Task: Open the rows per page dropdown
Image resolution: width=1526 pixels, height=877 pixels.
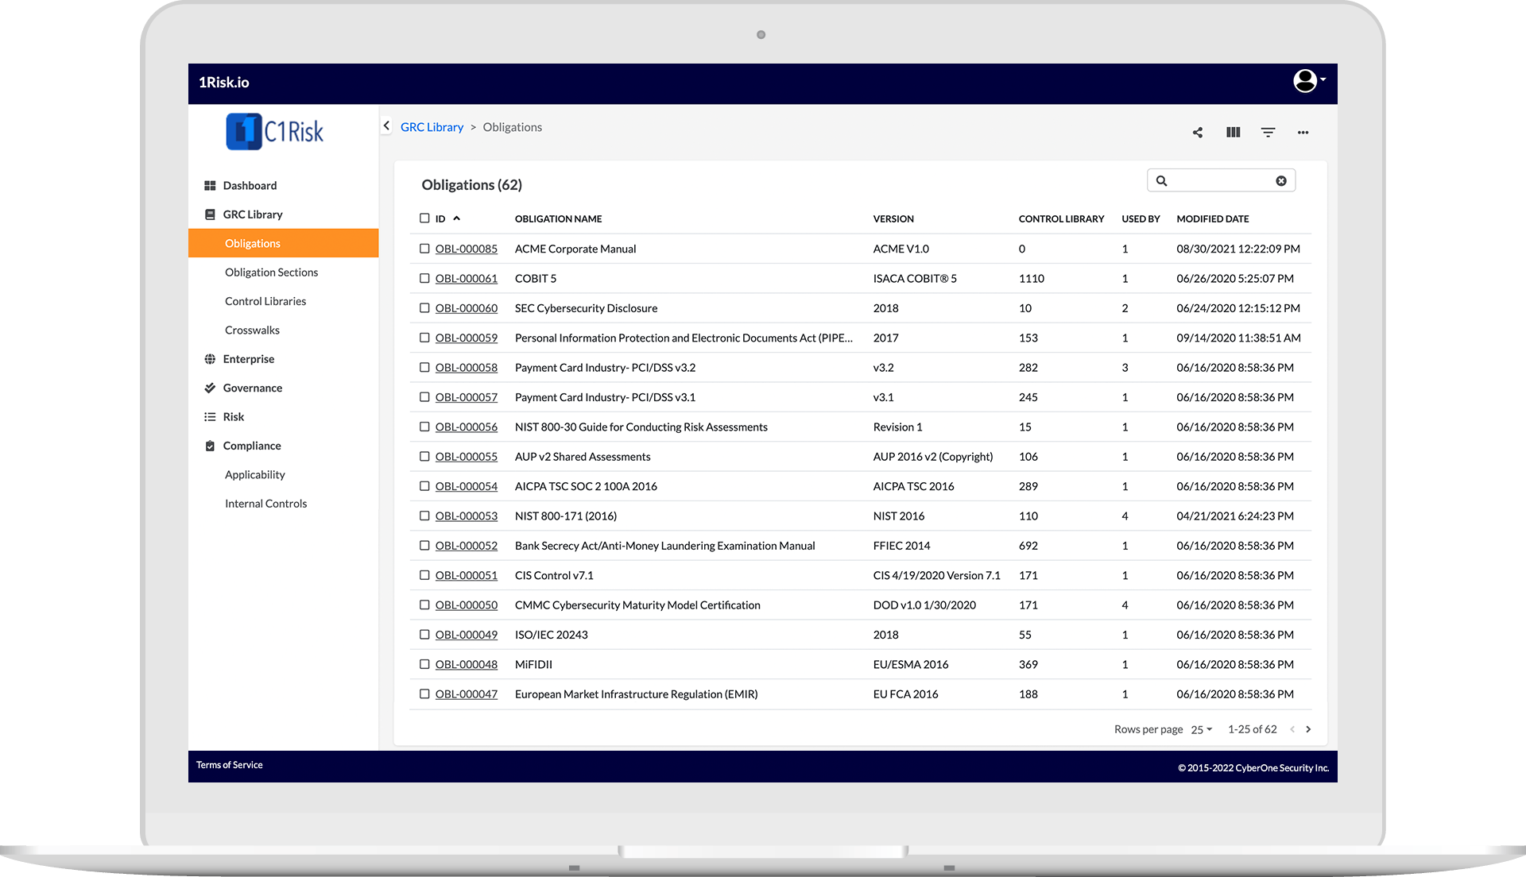Action: [x=1201, y=729]
